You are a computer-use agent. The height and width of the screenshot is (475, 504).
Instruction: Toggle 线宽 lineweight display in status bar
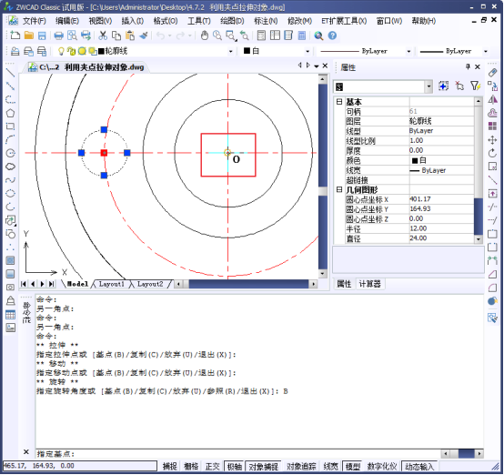pos(330,466)
